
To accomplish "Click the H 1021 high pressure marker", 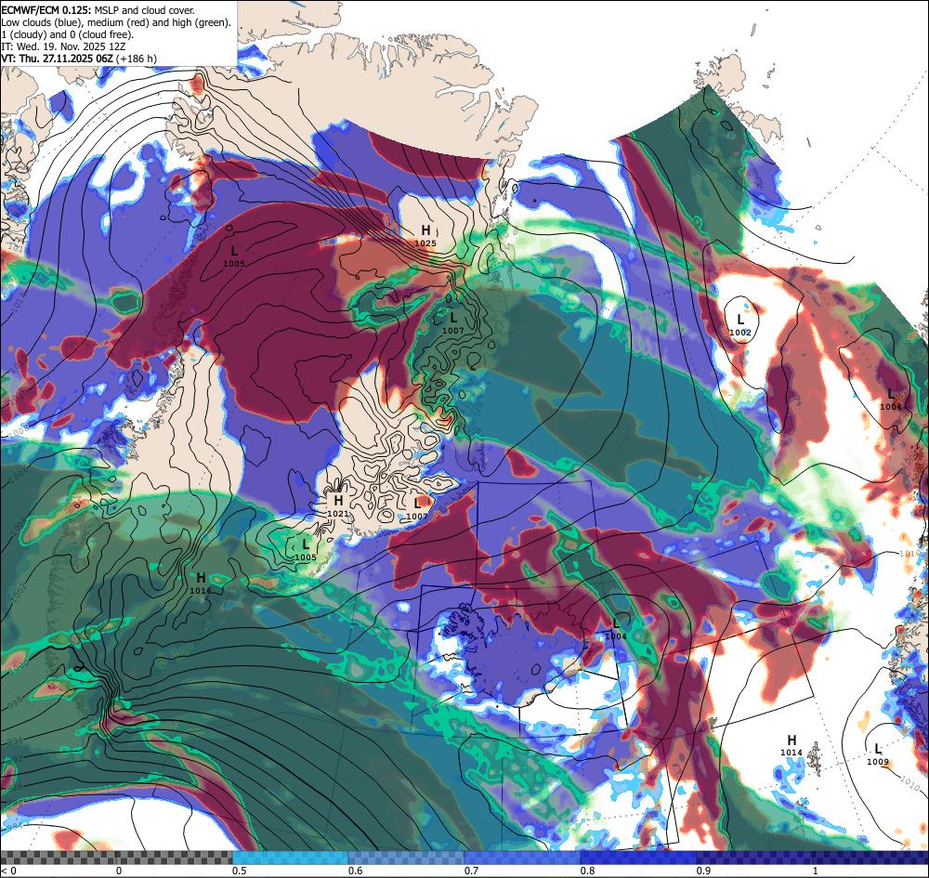I will (338, 506).
